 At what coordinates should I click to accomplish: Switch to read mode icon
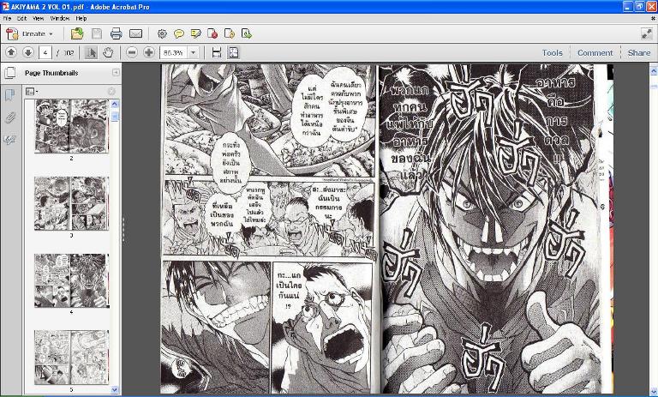coord(647,33)
